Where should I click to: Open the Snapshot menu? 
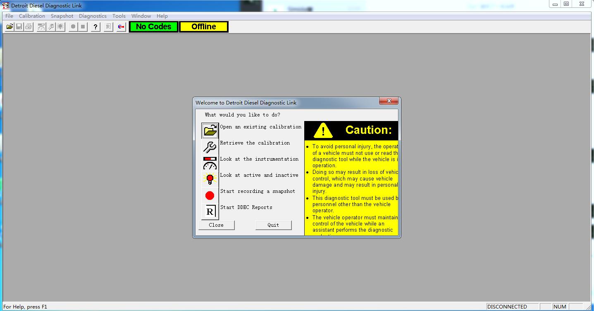[62, 16]
